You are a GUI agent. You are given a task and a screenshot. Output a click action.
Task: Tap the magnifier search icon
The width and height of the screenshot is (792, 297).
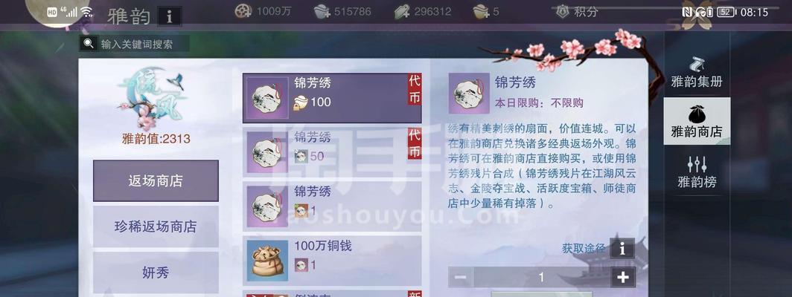click(89, 44)
